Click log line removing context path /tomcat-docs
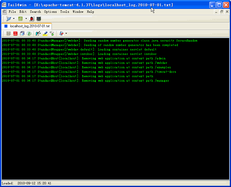231x187 pixels. point(89,72)
